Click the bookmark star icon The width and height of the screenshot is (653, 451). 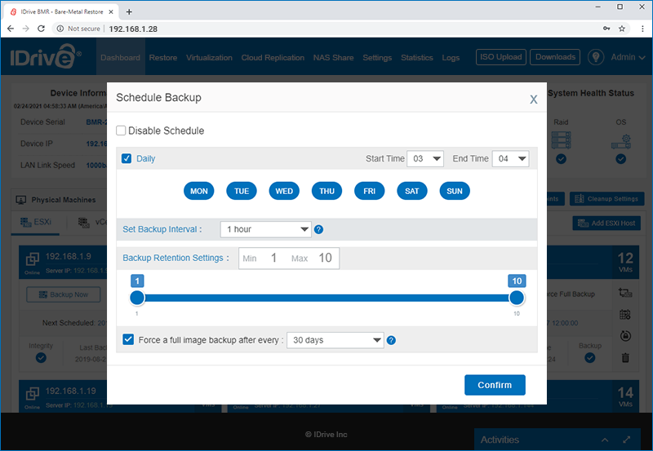click(622, 29)
